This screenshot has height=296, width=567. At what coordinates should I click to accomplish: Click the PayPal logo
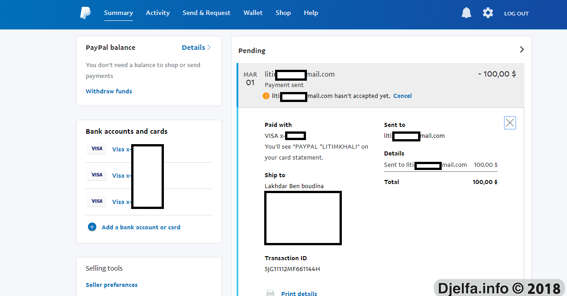tap(85, 13)
